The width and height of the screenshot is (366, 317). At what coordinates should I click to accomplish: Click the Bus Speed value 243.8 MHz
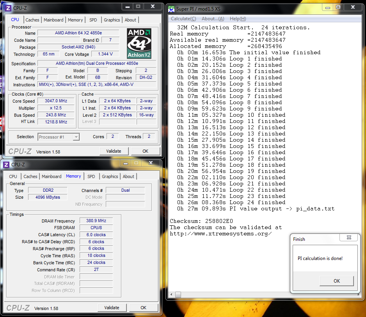(x=56, y=115)
